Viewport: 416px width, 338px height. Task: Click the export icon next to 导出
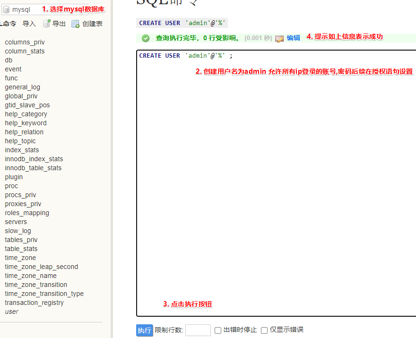(47, 24)
